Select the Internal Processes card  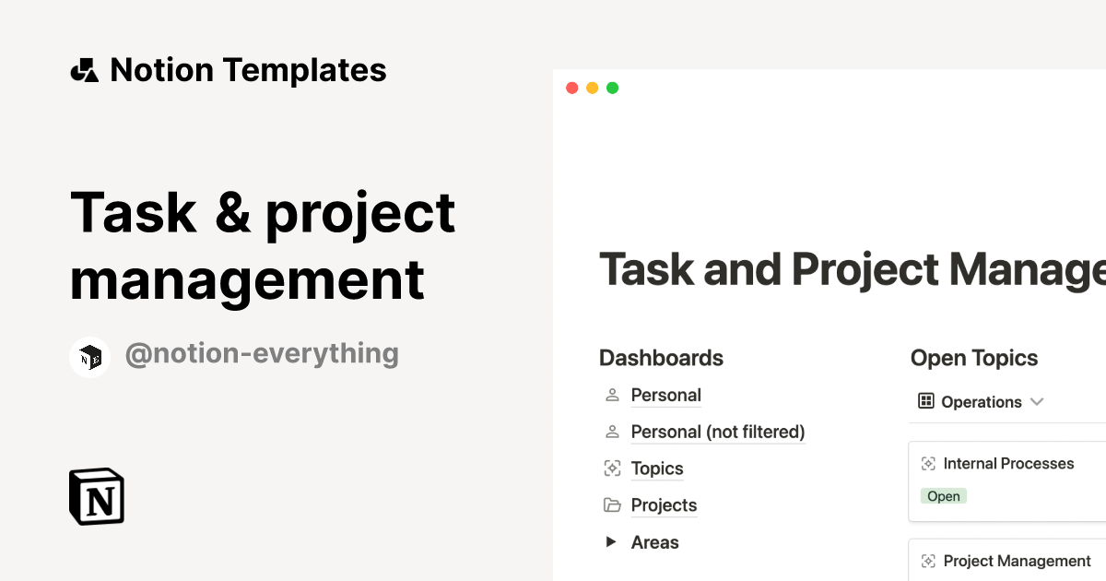(x=1005, y=480)
